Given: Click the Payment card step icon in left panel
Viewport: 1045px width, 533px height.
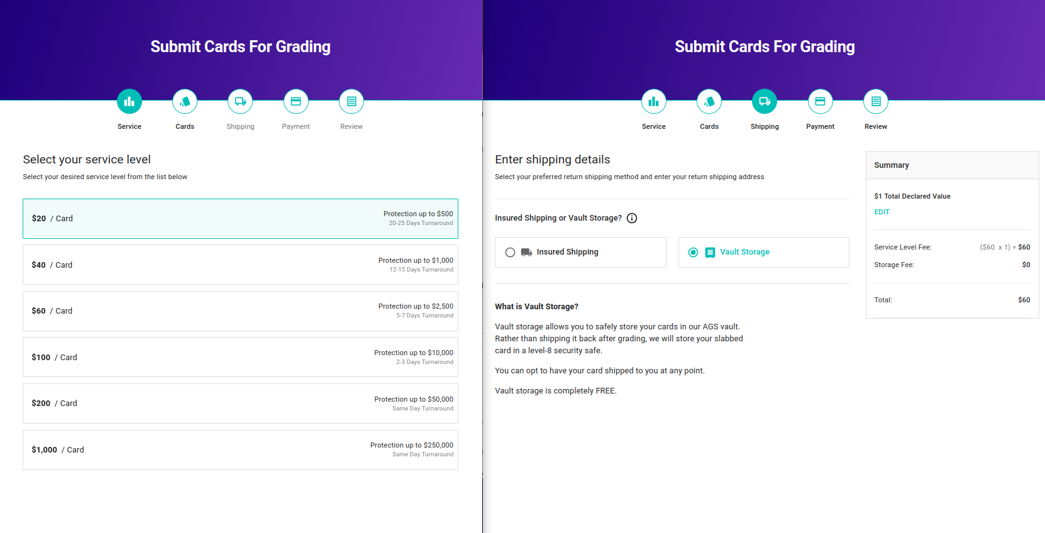Looking at the screenshot, I should [296, 101].
